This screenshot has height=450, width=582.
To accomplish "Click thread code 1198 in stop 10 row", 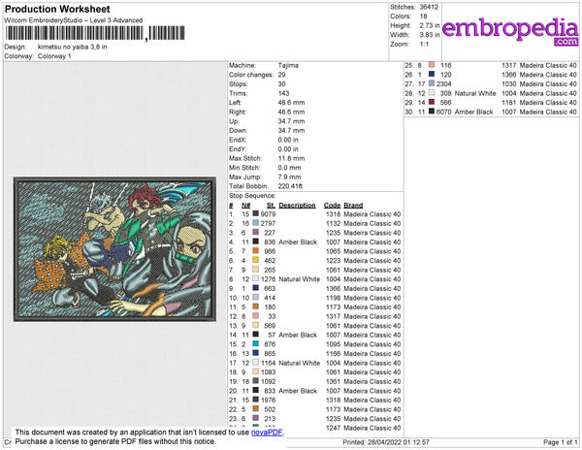I will pos(333,298).
